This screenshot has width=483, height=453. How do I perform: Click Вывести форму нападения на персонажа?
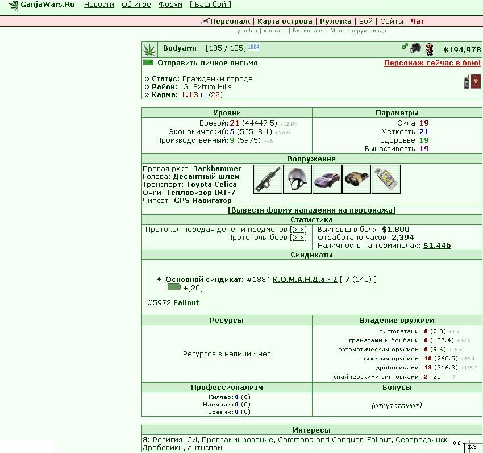tap(312, 210)
